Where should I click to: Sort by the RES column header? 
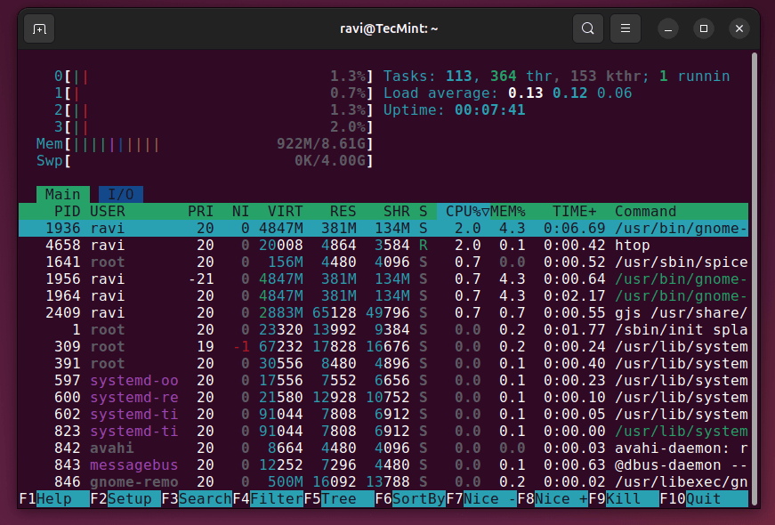click(x=343, y=212)
